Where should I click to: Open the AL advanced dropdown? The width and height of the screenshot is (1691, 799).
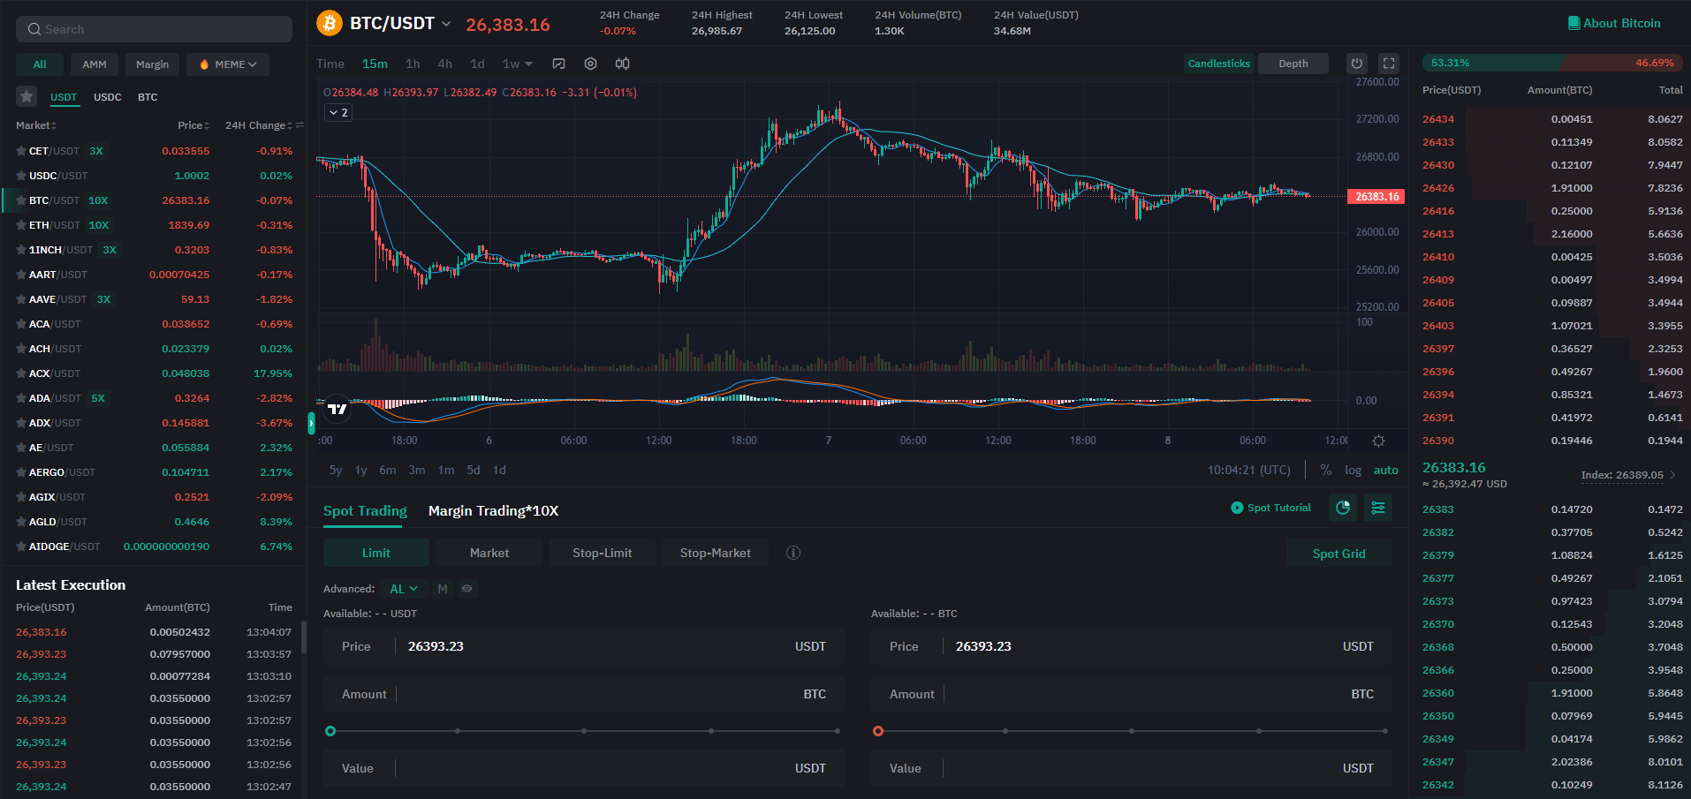click(404, 589)
